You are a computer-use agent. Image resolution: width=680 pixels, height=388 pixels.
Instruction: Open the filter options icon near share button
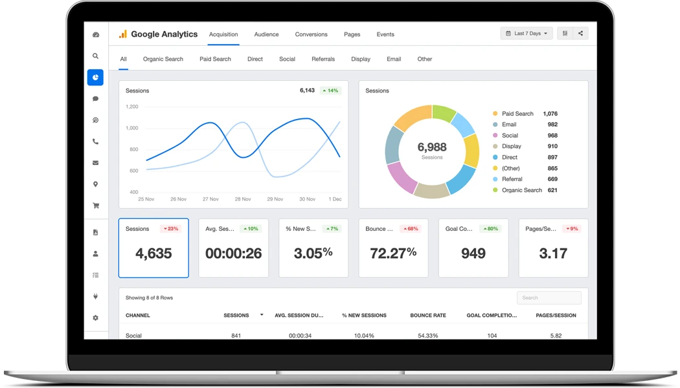(564, 33)
